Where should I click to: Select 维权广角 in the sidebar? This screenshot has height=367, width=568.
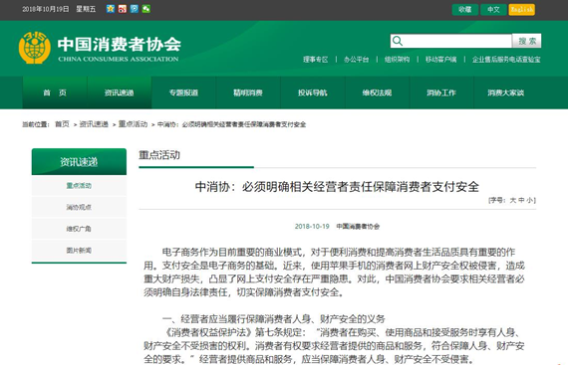[x=79, y=229]
